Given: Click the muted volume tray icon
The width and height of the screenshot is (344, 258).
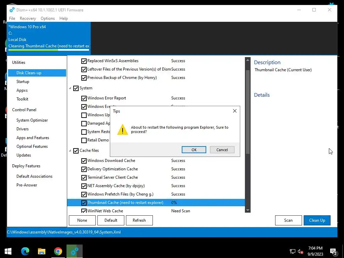Looking at the screenshot, I should tap(301, 251).
